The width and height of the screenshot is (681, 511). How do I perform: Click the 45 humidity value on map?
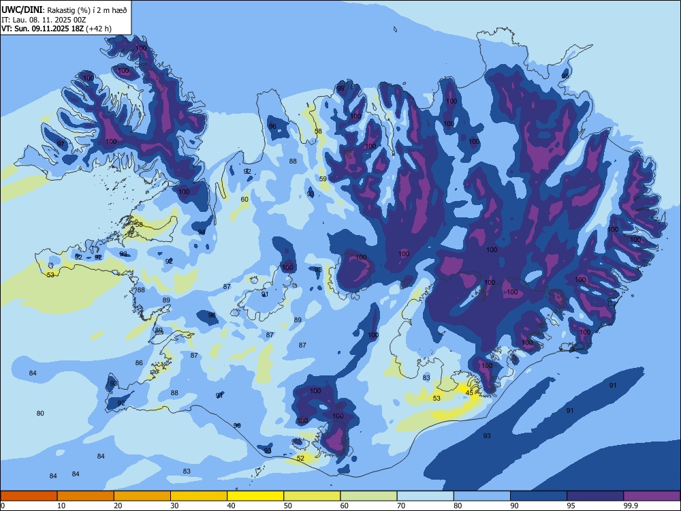[x=469, y=393]
